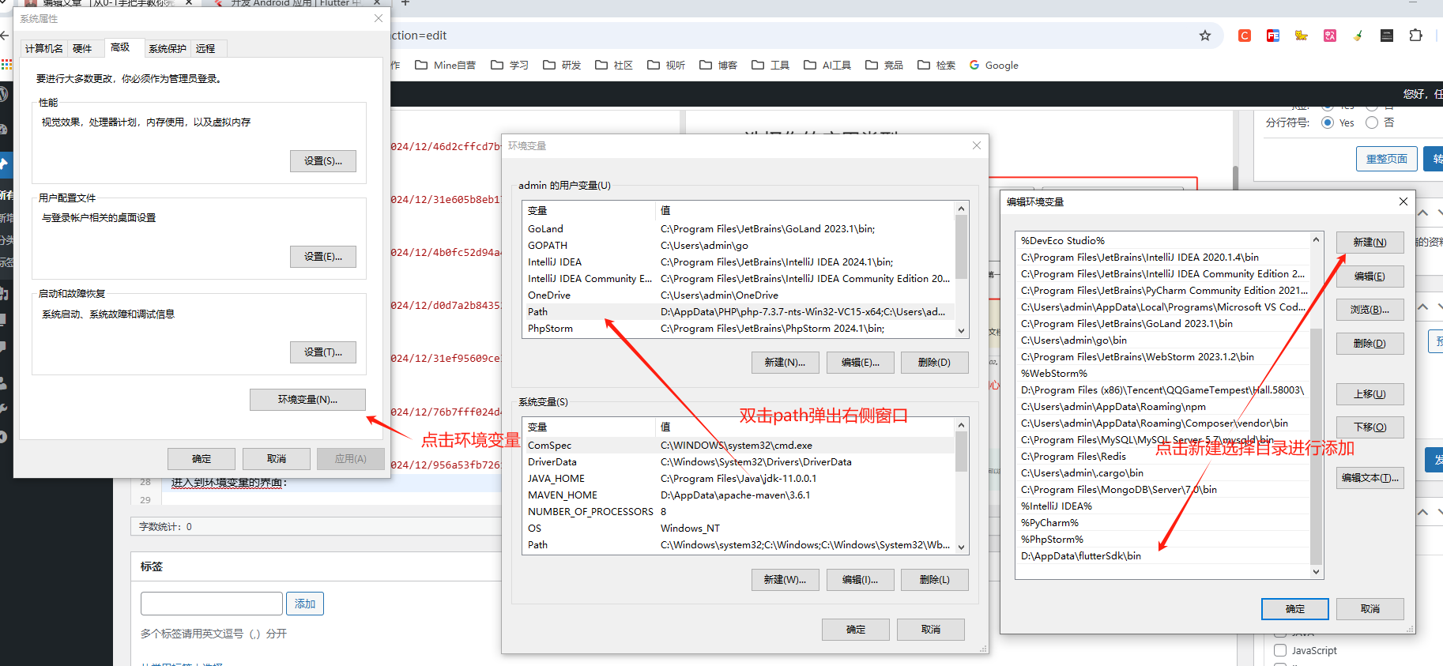Click up arrow of edit-variable path list
This screenshot has height=666, width=1443.
[1316, 239]
